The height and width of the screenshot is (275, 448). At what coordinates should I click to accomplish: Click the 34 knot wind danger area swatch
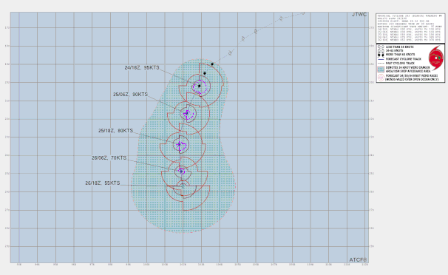pyautogui.click(x=381, y=69)
